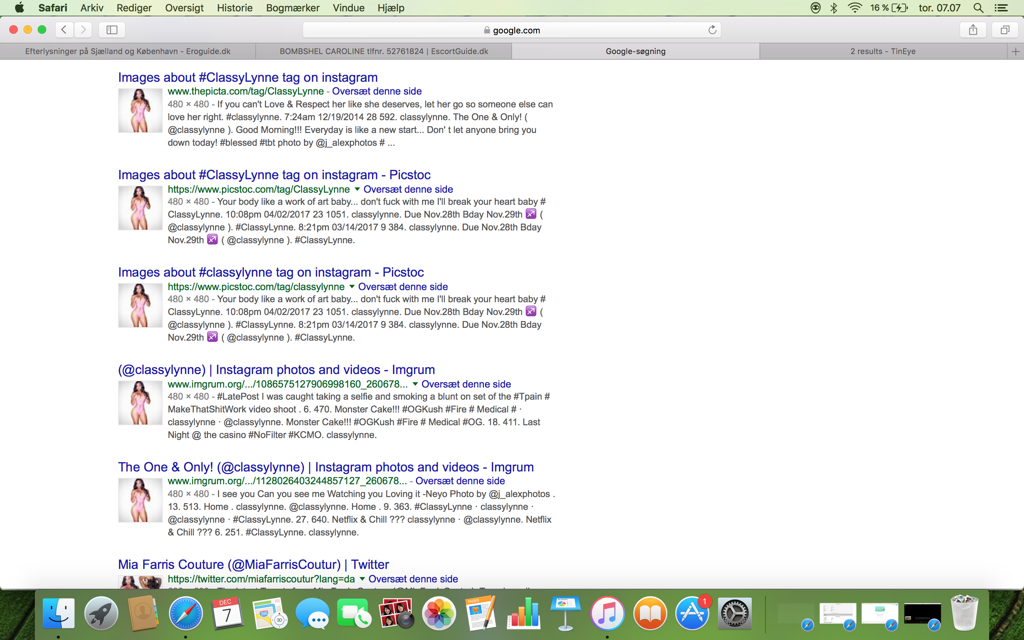The width and height of the screenshot is (1024, 640).
Task: Click thumbnail of thepicta.com result
Action: point(140,110)
